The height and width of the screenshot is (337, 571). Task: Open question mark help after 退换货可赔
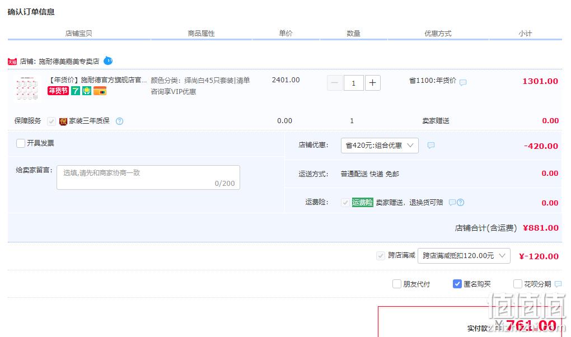point(460,202)
